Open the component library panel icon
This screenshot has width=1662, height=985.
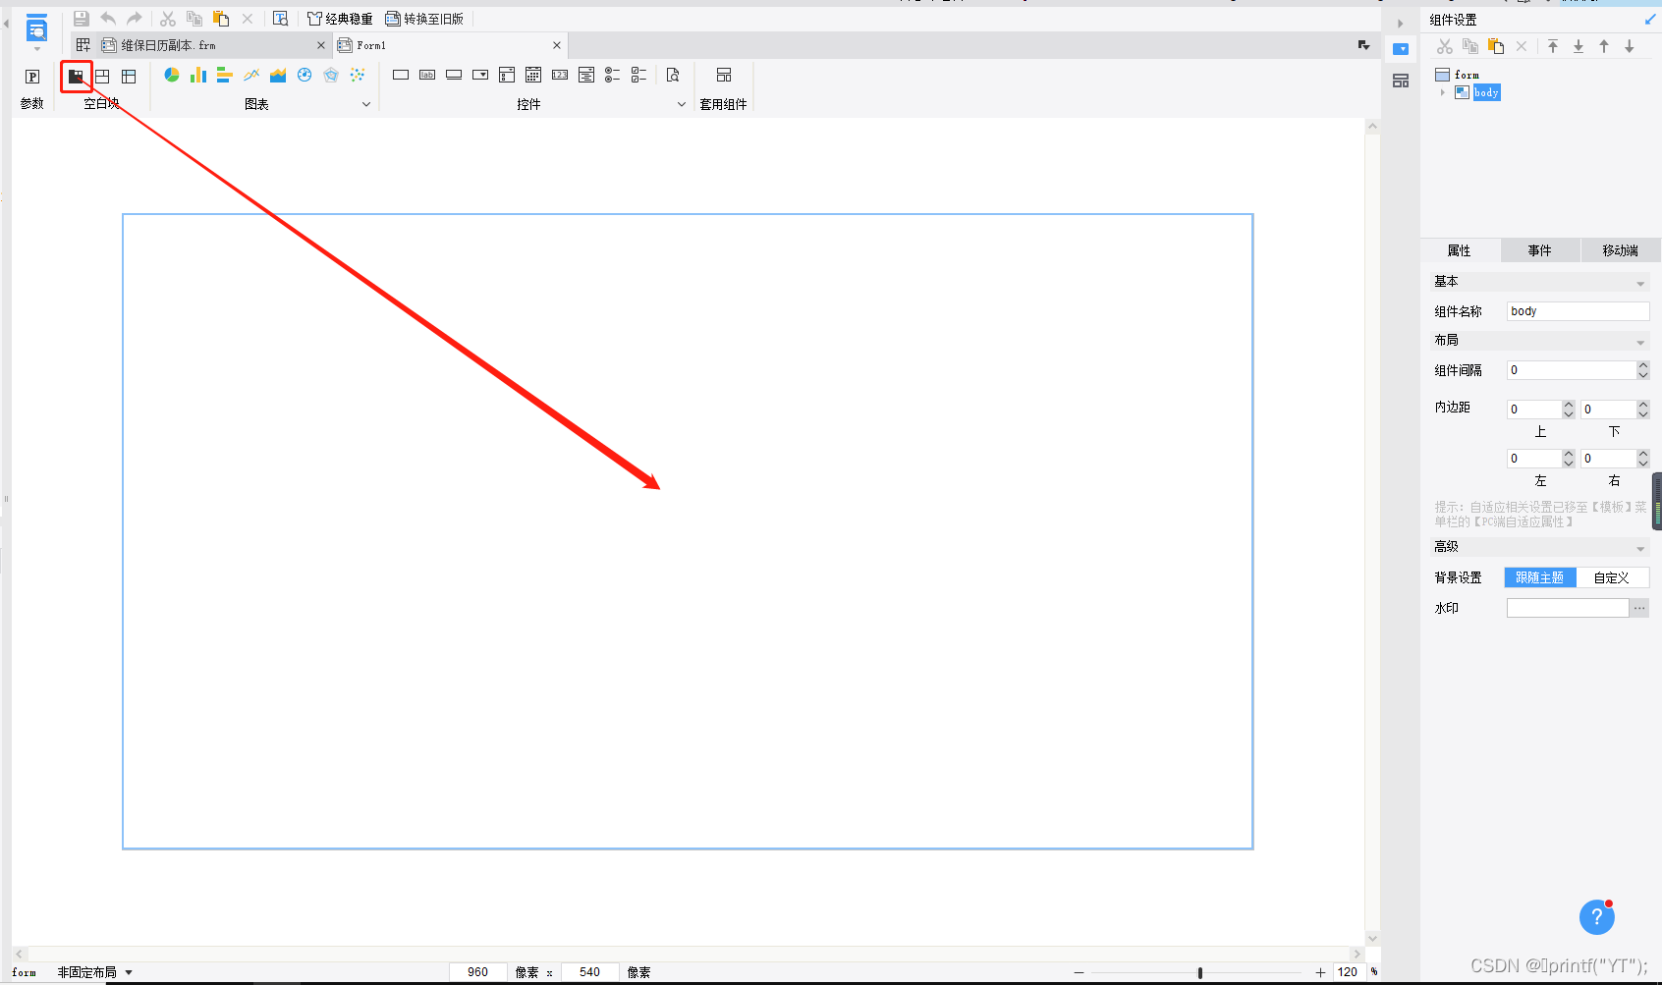(x=1401, y=81)
